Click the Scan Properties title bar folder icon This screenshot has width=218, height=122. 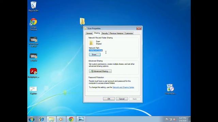tap(85, 28)
